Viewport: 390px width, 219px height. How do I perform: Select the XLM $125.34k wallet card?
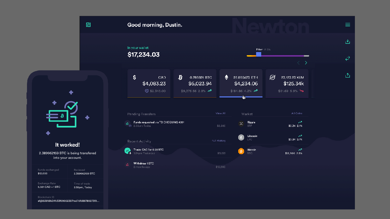click(x=287, y=83)
